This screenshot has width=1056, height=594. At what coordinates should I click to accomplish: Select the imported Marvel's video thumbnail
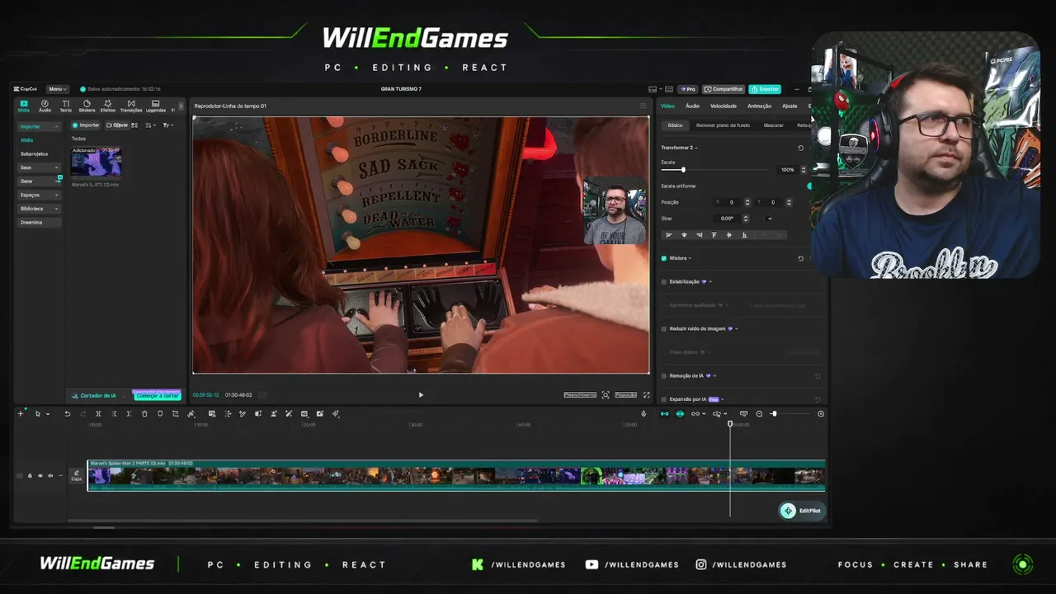(x=97, y=163)
